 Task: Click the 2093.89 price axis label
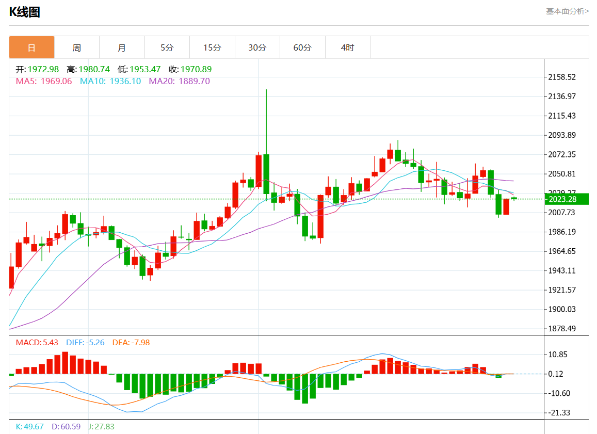(x=562, y=135)
